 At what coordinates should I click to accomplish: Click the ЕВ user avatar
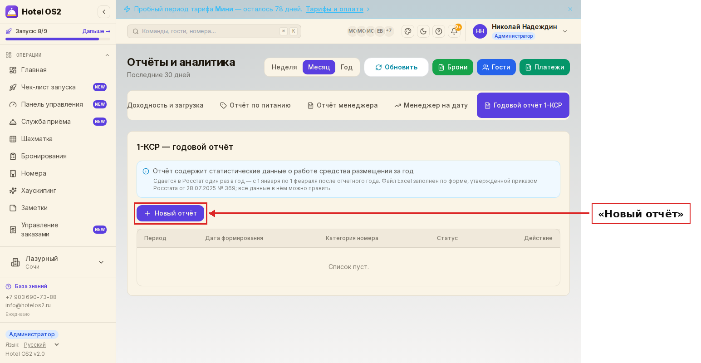pos(380,31)
